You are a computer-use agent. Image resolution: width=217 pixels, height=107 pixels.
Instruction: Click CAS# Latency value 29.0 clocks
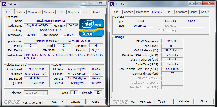point(173,50)
